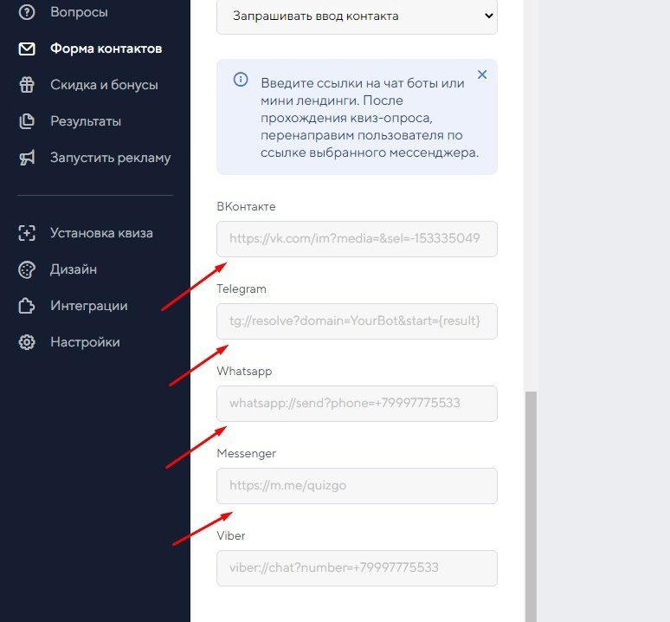Dismiss the info hint with the X
Viewport: 670px width, 622px height.
pyautogui.click(x=482, y=75)
